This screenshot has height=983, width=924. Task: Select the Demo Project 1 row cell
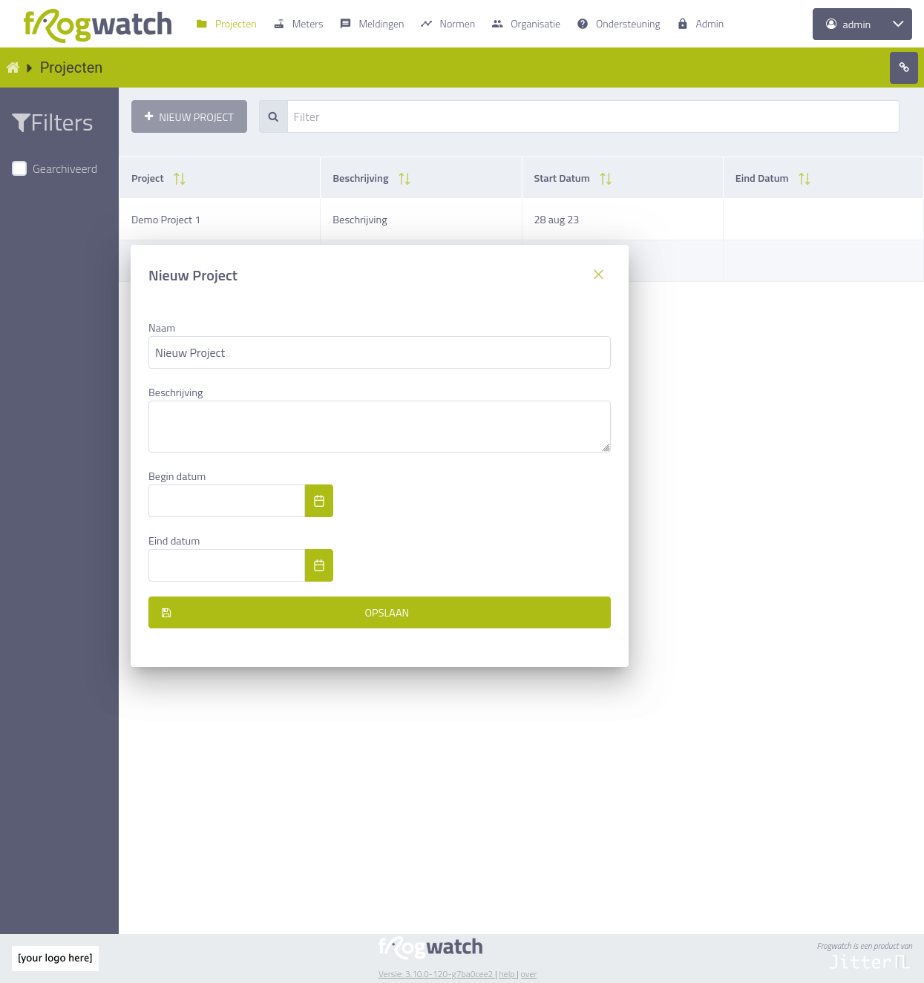220,220
